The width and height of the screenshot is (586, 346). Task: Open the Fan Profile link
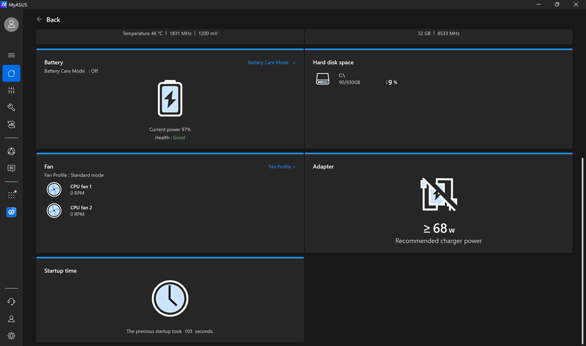pos(282,167)
